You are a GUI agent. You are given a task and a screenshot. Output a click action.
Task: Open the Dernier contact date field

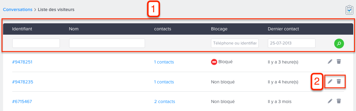(291, 43)
